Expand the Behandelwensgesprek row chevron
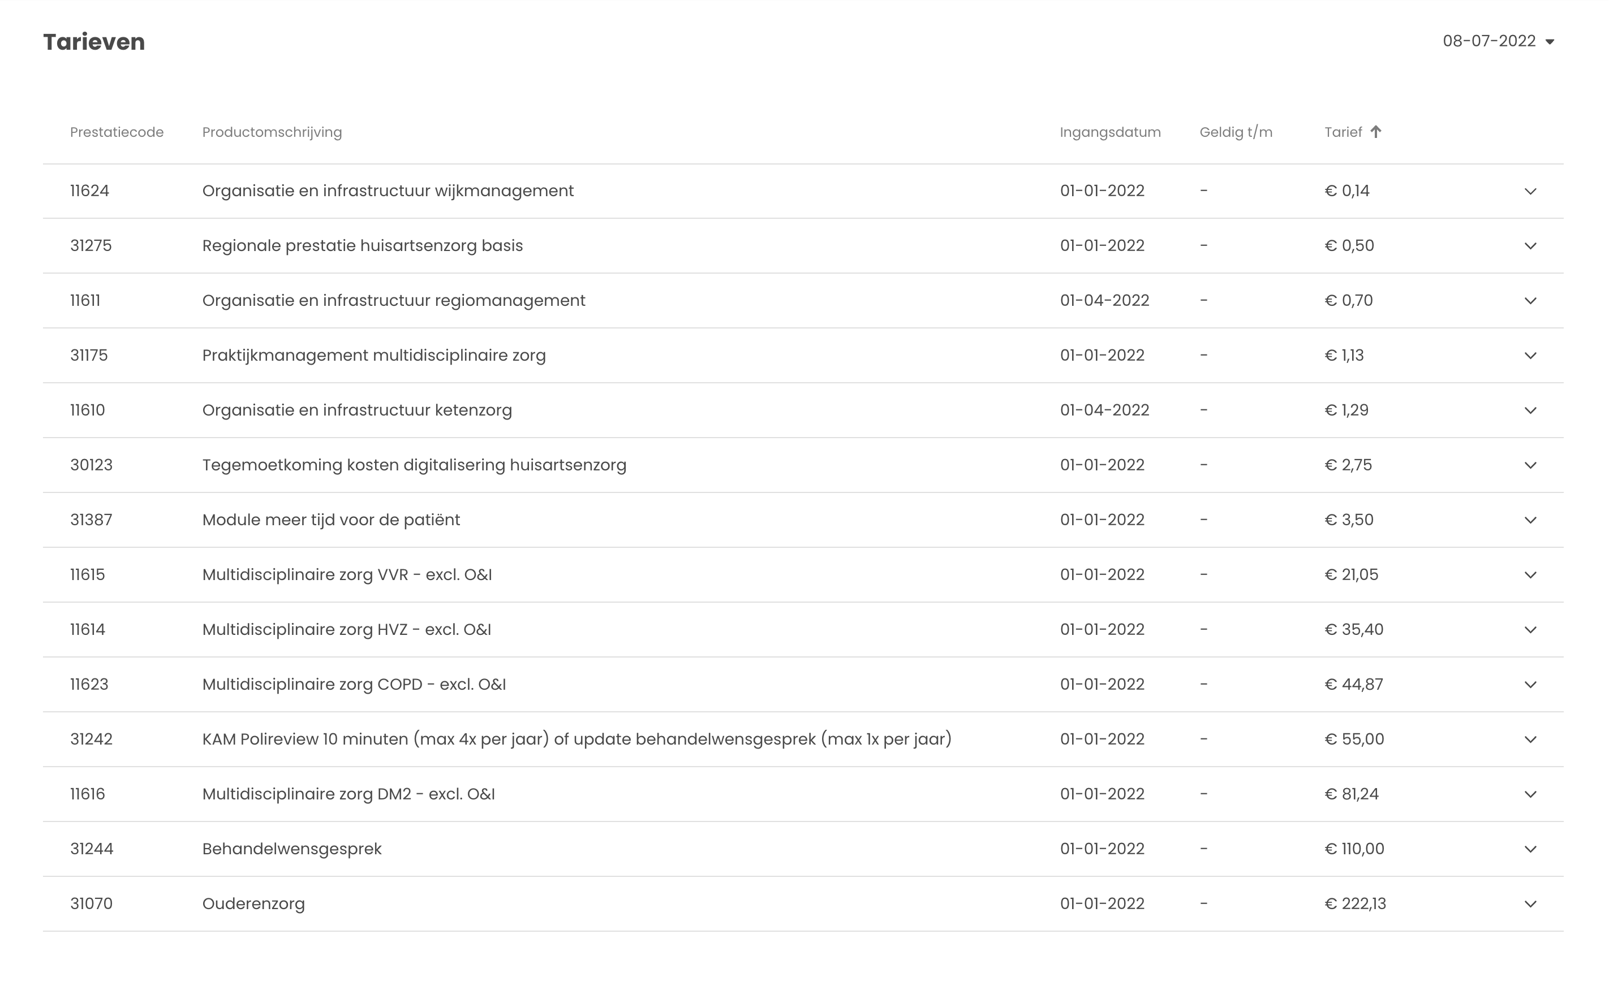The width and height of the screenshot is (1609, 986). tap(1530, 849)
